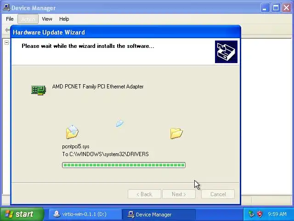Screen dimensions: 294x221
Task: Click the Please wait wizard heading text
Action: coord(88,46)
